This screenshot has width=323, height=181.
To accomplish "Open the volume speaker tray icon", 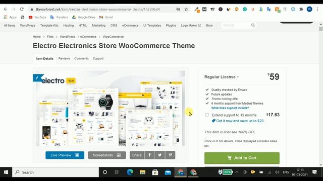I will [277, 172].
